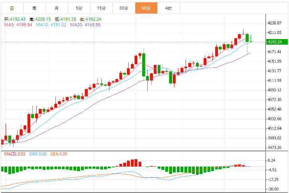
Task: Switch to the 5分 timeframe tab
Action: 79,8
